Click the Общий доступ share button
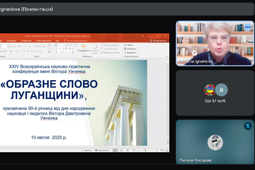255x170 pixels. (x=158, y=41)
